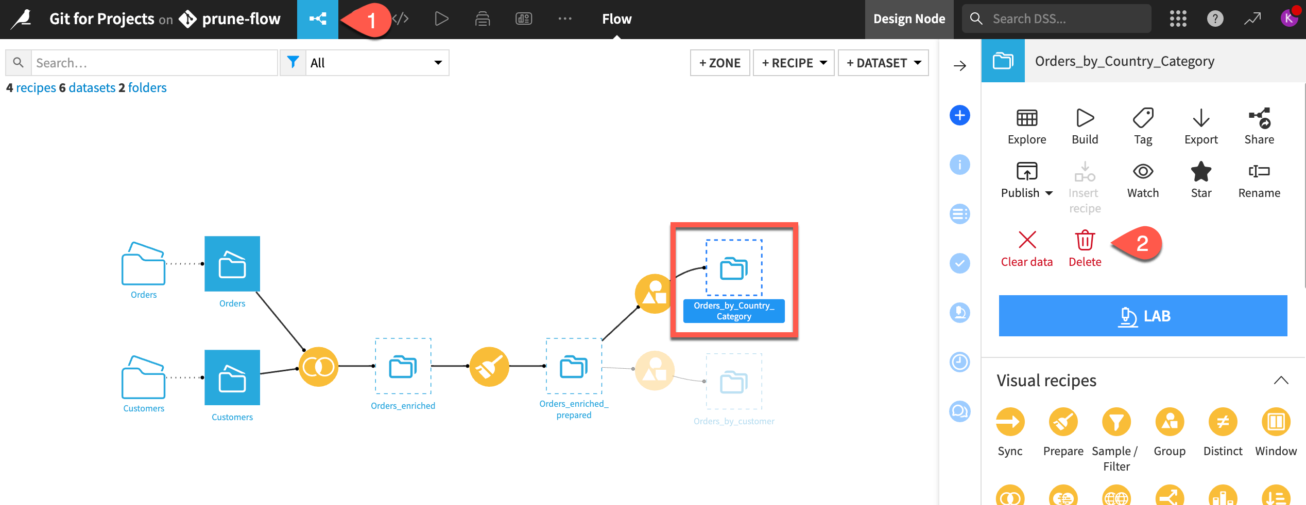The height and width of the screenshot is (505, 1306).
Task: Toggle Watch on the dataset
Action: 1143,172
